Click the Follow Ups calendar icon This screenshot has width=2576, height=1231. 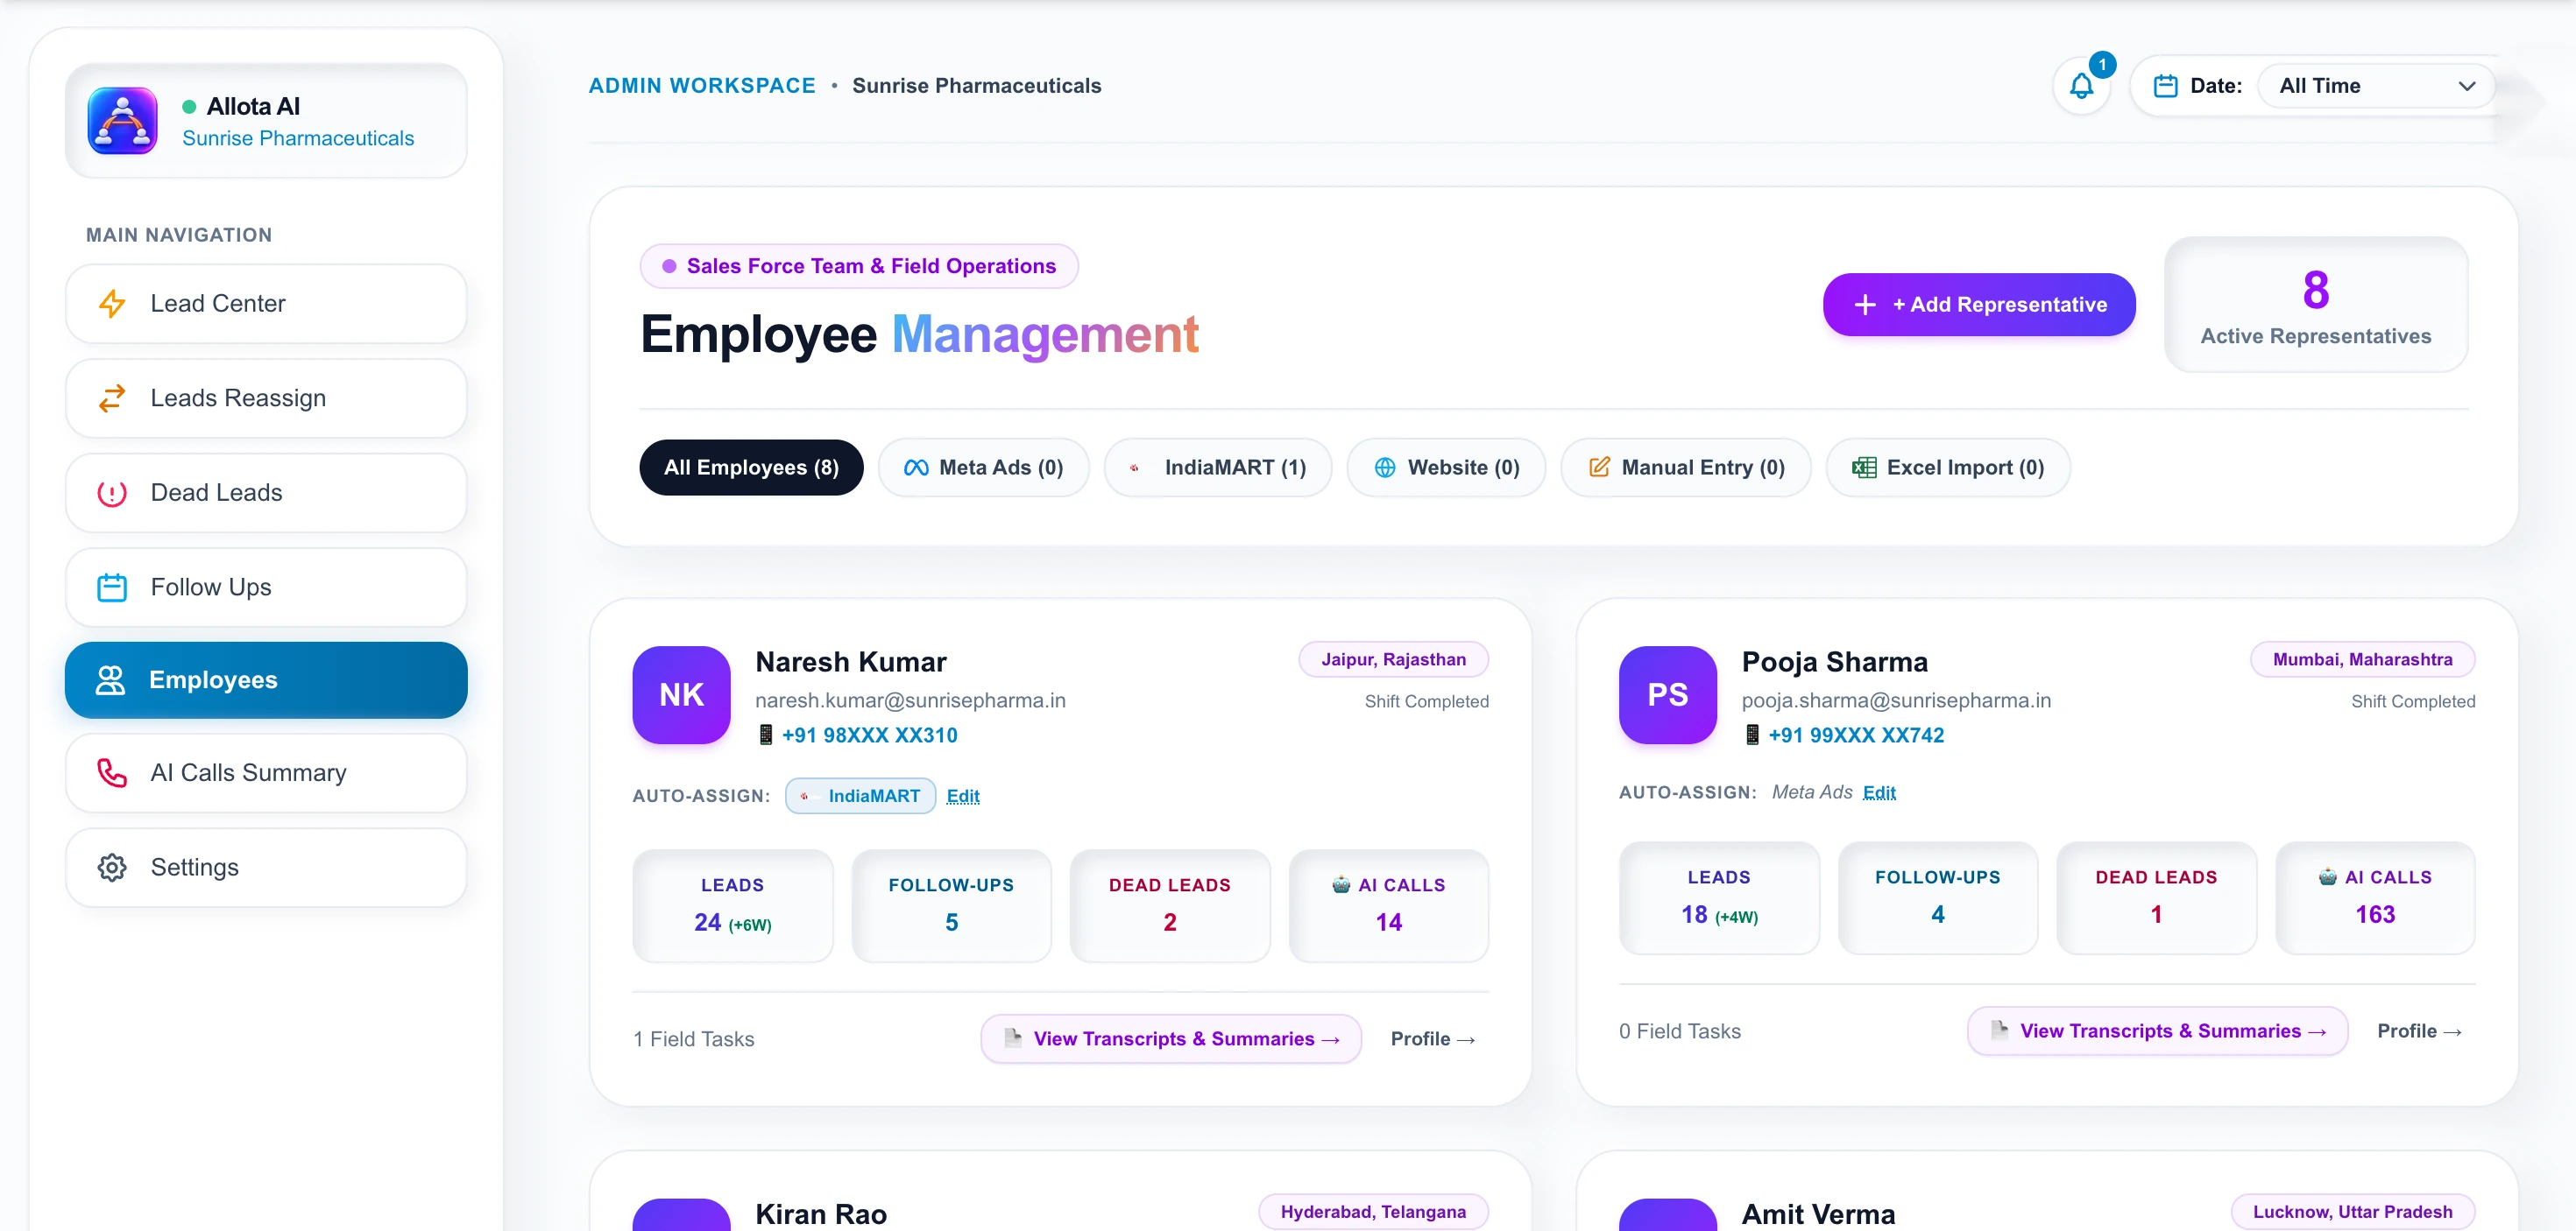pos(112,587)
